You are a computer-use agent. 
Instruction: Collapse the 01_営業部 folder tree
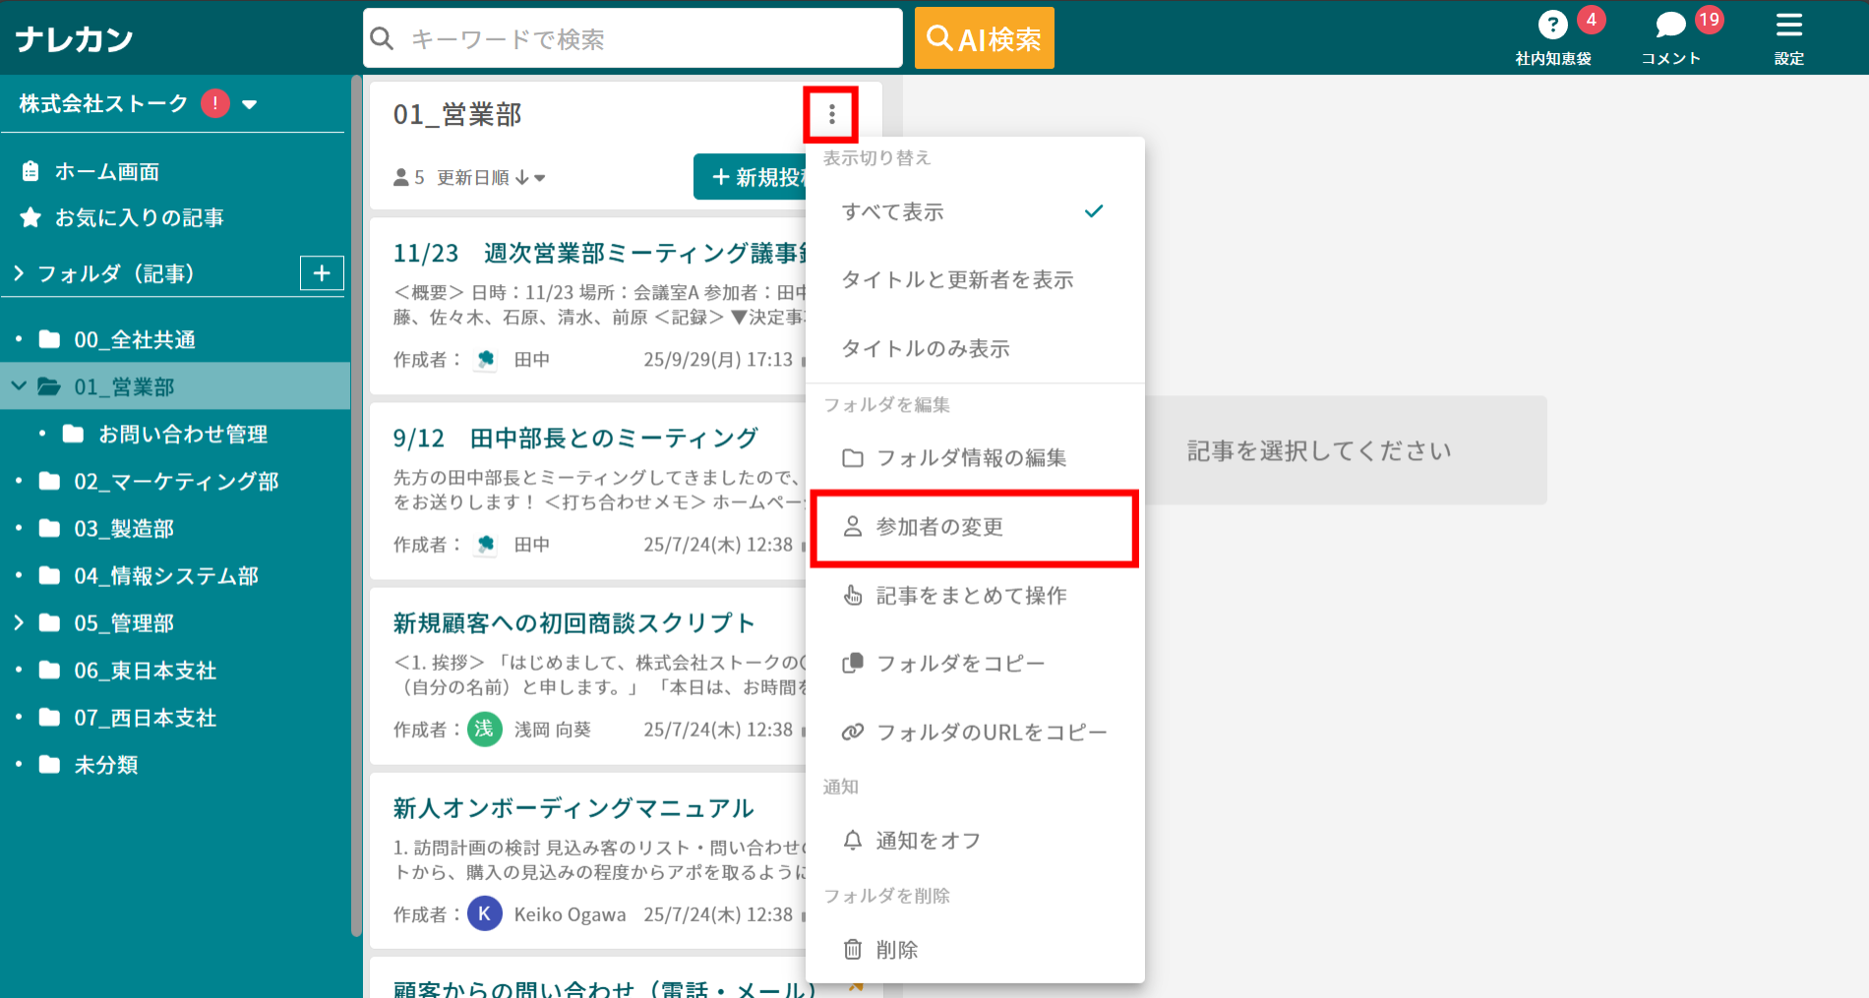(x=19, y=385)
